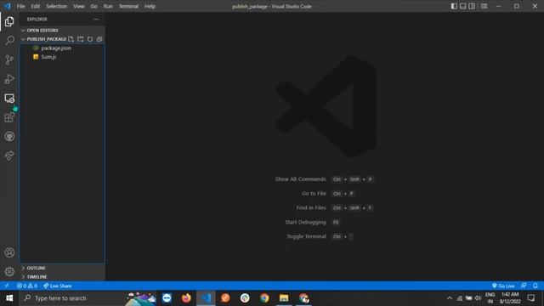
Task: Open the Manage gear settings icon
Action: click(x=9, y=271)
